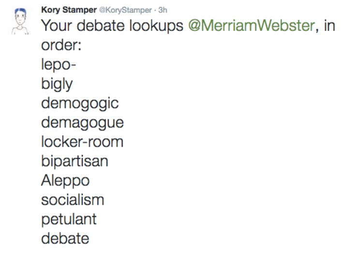Select the 'locker-room' lookup line
The image size is (352, 254).
pos(82,142)
